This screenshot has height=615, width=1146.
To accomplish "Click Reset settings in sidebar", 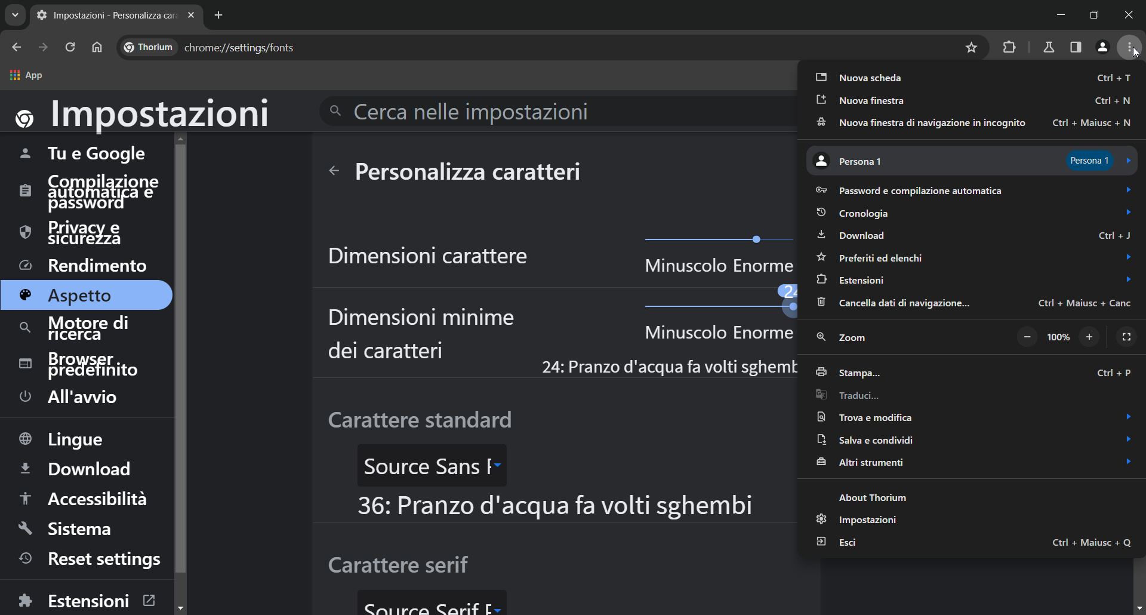I will [x=103, y=559].
